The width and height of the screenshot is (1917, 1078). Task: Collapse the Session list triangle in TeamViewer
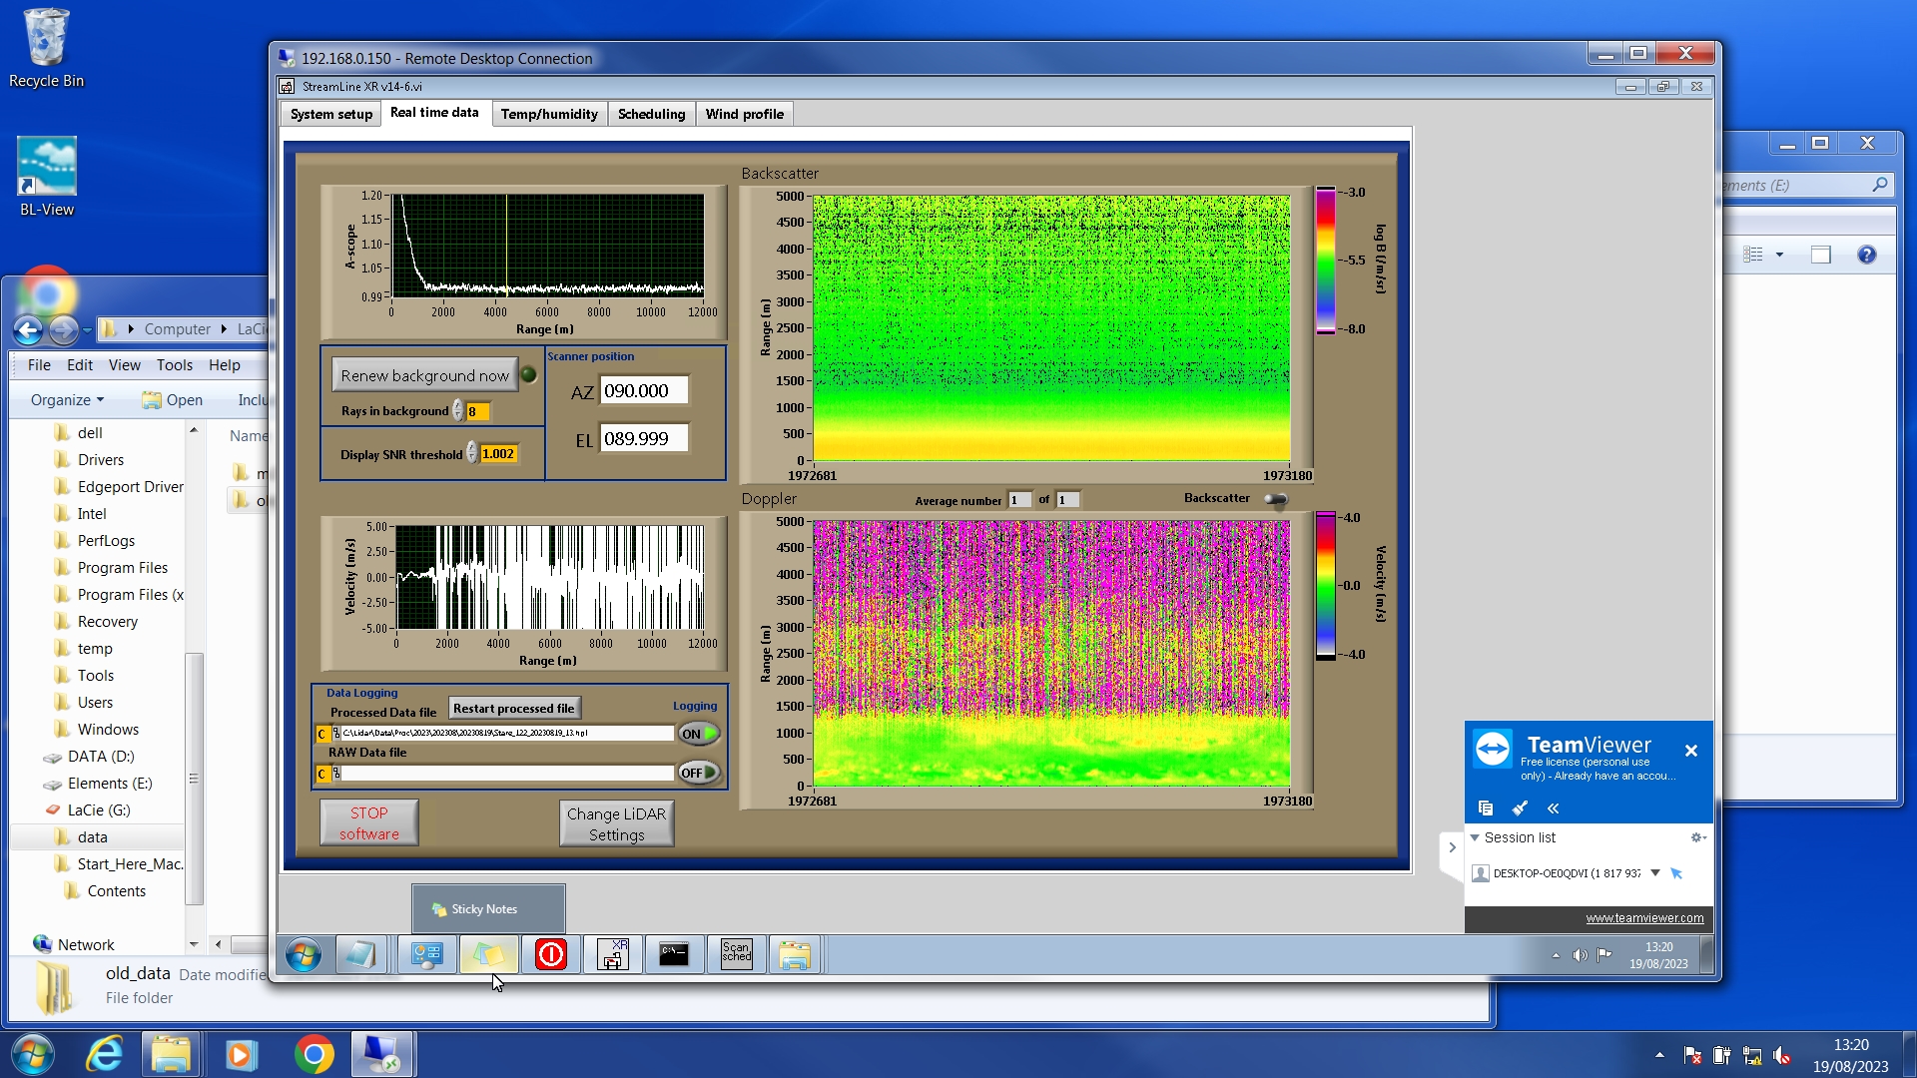pyautogui.click(x=1475, y=837)
